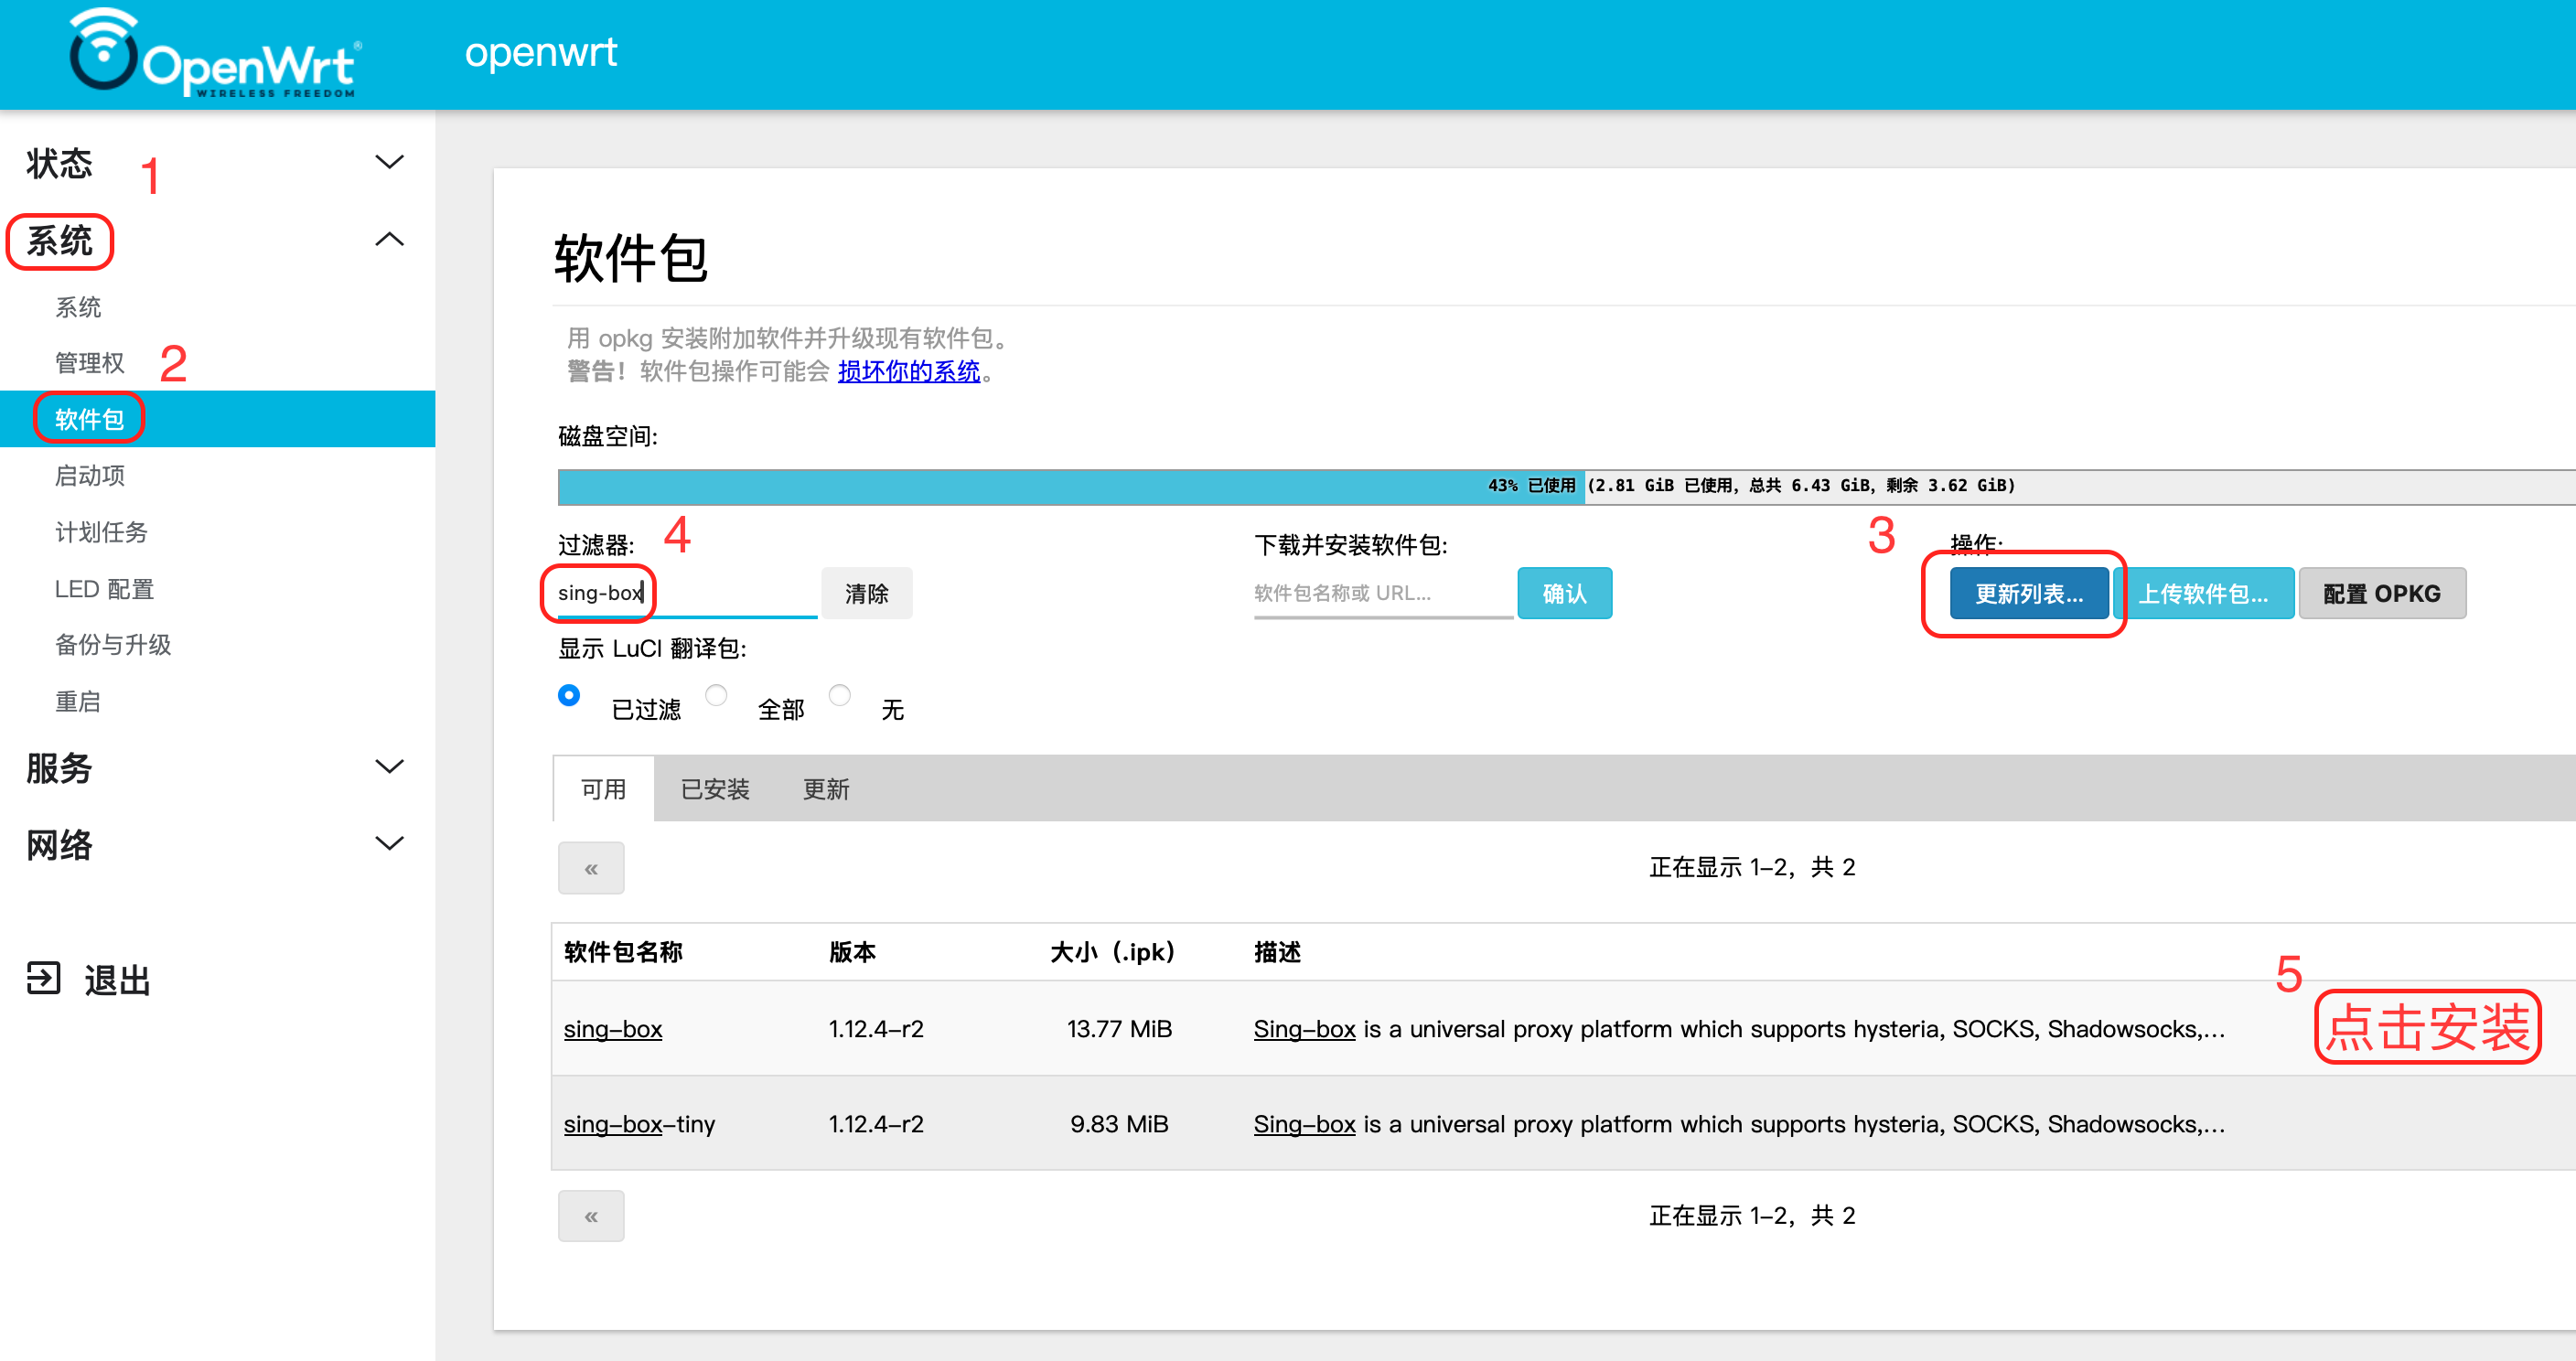Expand the 状态 menu chevron
Image resolution: width=2576 pixels, height=1361 pixels.
tap(389, 162)
